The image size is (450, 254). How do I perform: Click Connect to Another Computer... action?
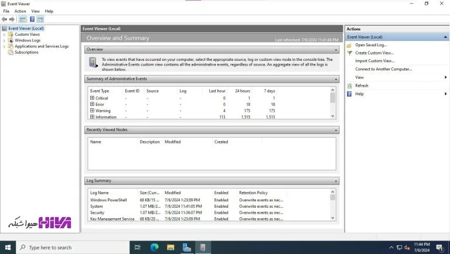point(384,69)
